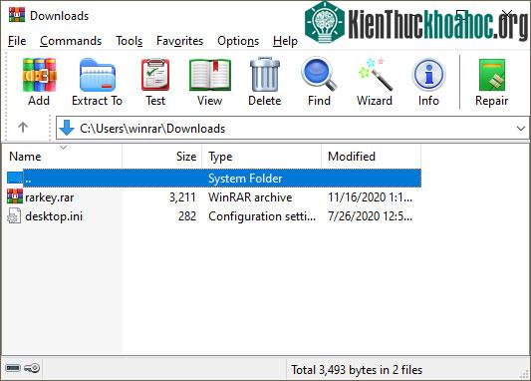Image resolution: width=531 pixels, height=381 pixels.
Task: Click the Add archive toolbar icon
Action: pyautogui.click(x=39, y=75)
